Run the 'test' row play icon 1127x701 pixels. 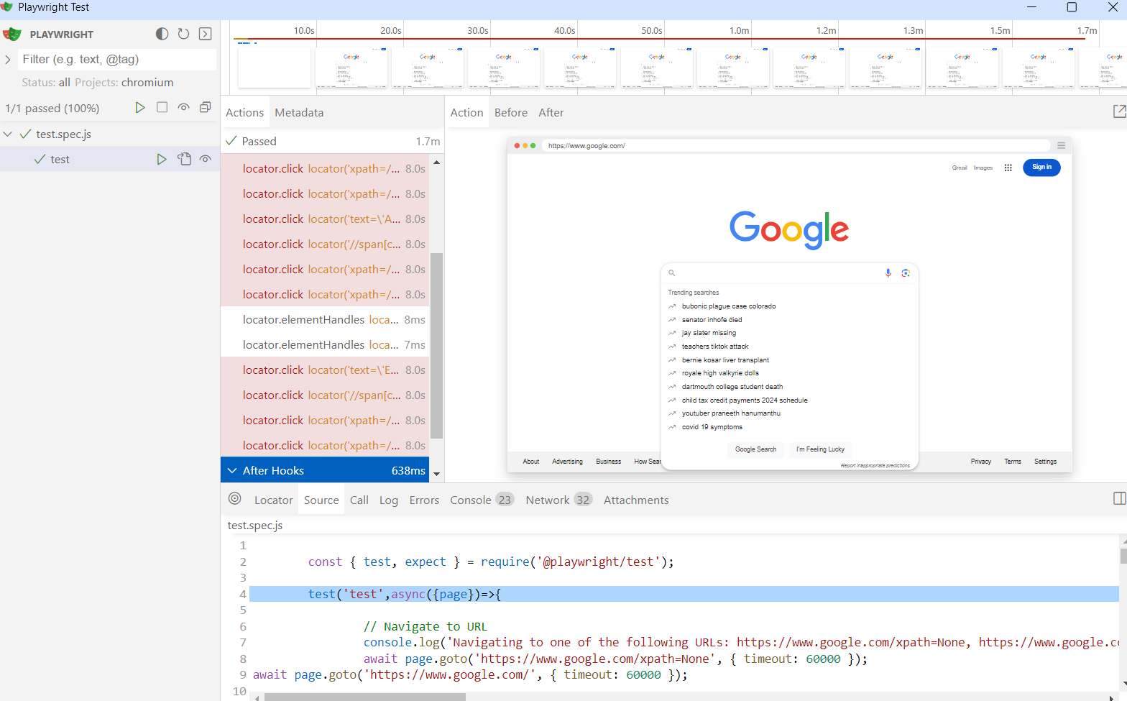(162, 159)
